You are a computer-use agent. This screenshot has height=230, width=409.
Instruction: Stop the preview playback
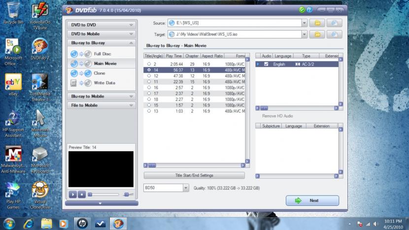click(82, 195)
